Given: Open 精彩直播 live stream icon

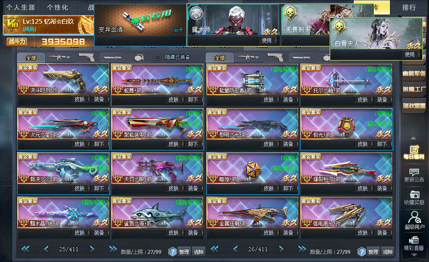Looking at the screenshot, I should pos(414,244).
